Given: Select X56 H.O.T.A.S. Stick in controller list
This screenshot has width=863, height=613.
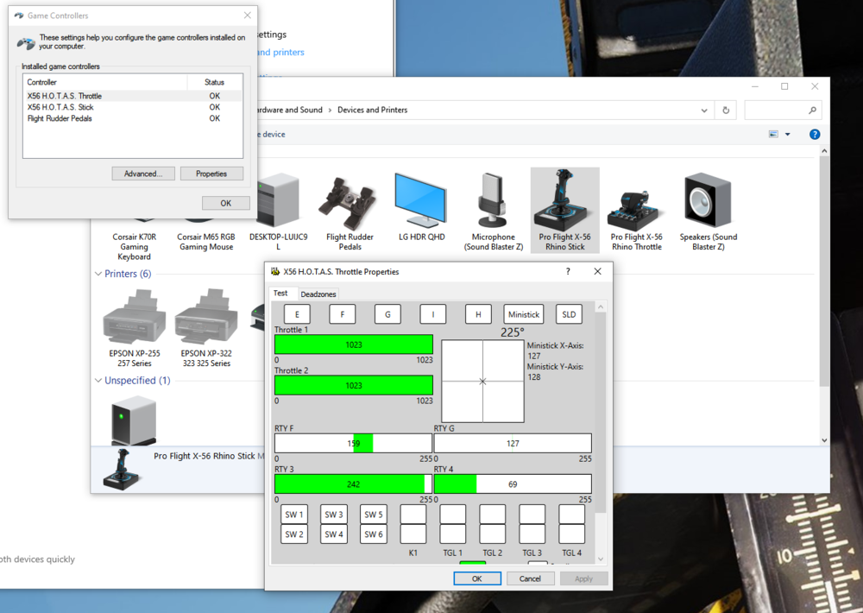Looking at the screenshot, I should click(x=60, y=107).
